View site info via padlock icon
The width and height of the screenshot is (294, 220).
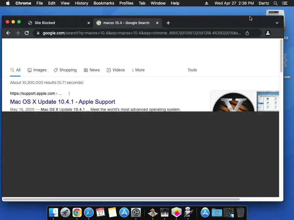[38, 33]
